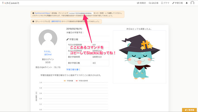198x112 pixels.
Task: Click the 学習日報を書く link
Action: (x=73, y=69)
